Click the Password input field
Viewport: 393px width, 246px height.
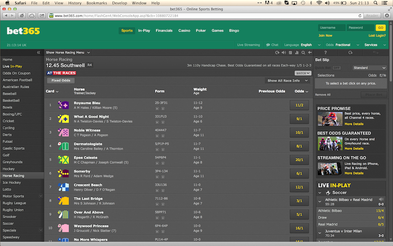(360, 28)
